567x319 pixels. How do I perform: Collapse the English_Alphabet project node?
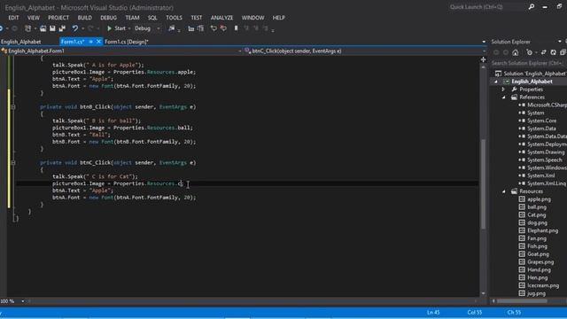click(496, 82)
